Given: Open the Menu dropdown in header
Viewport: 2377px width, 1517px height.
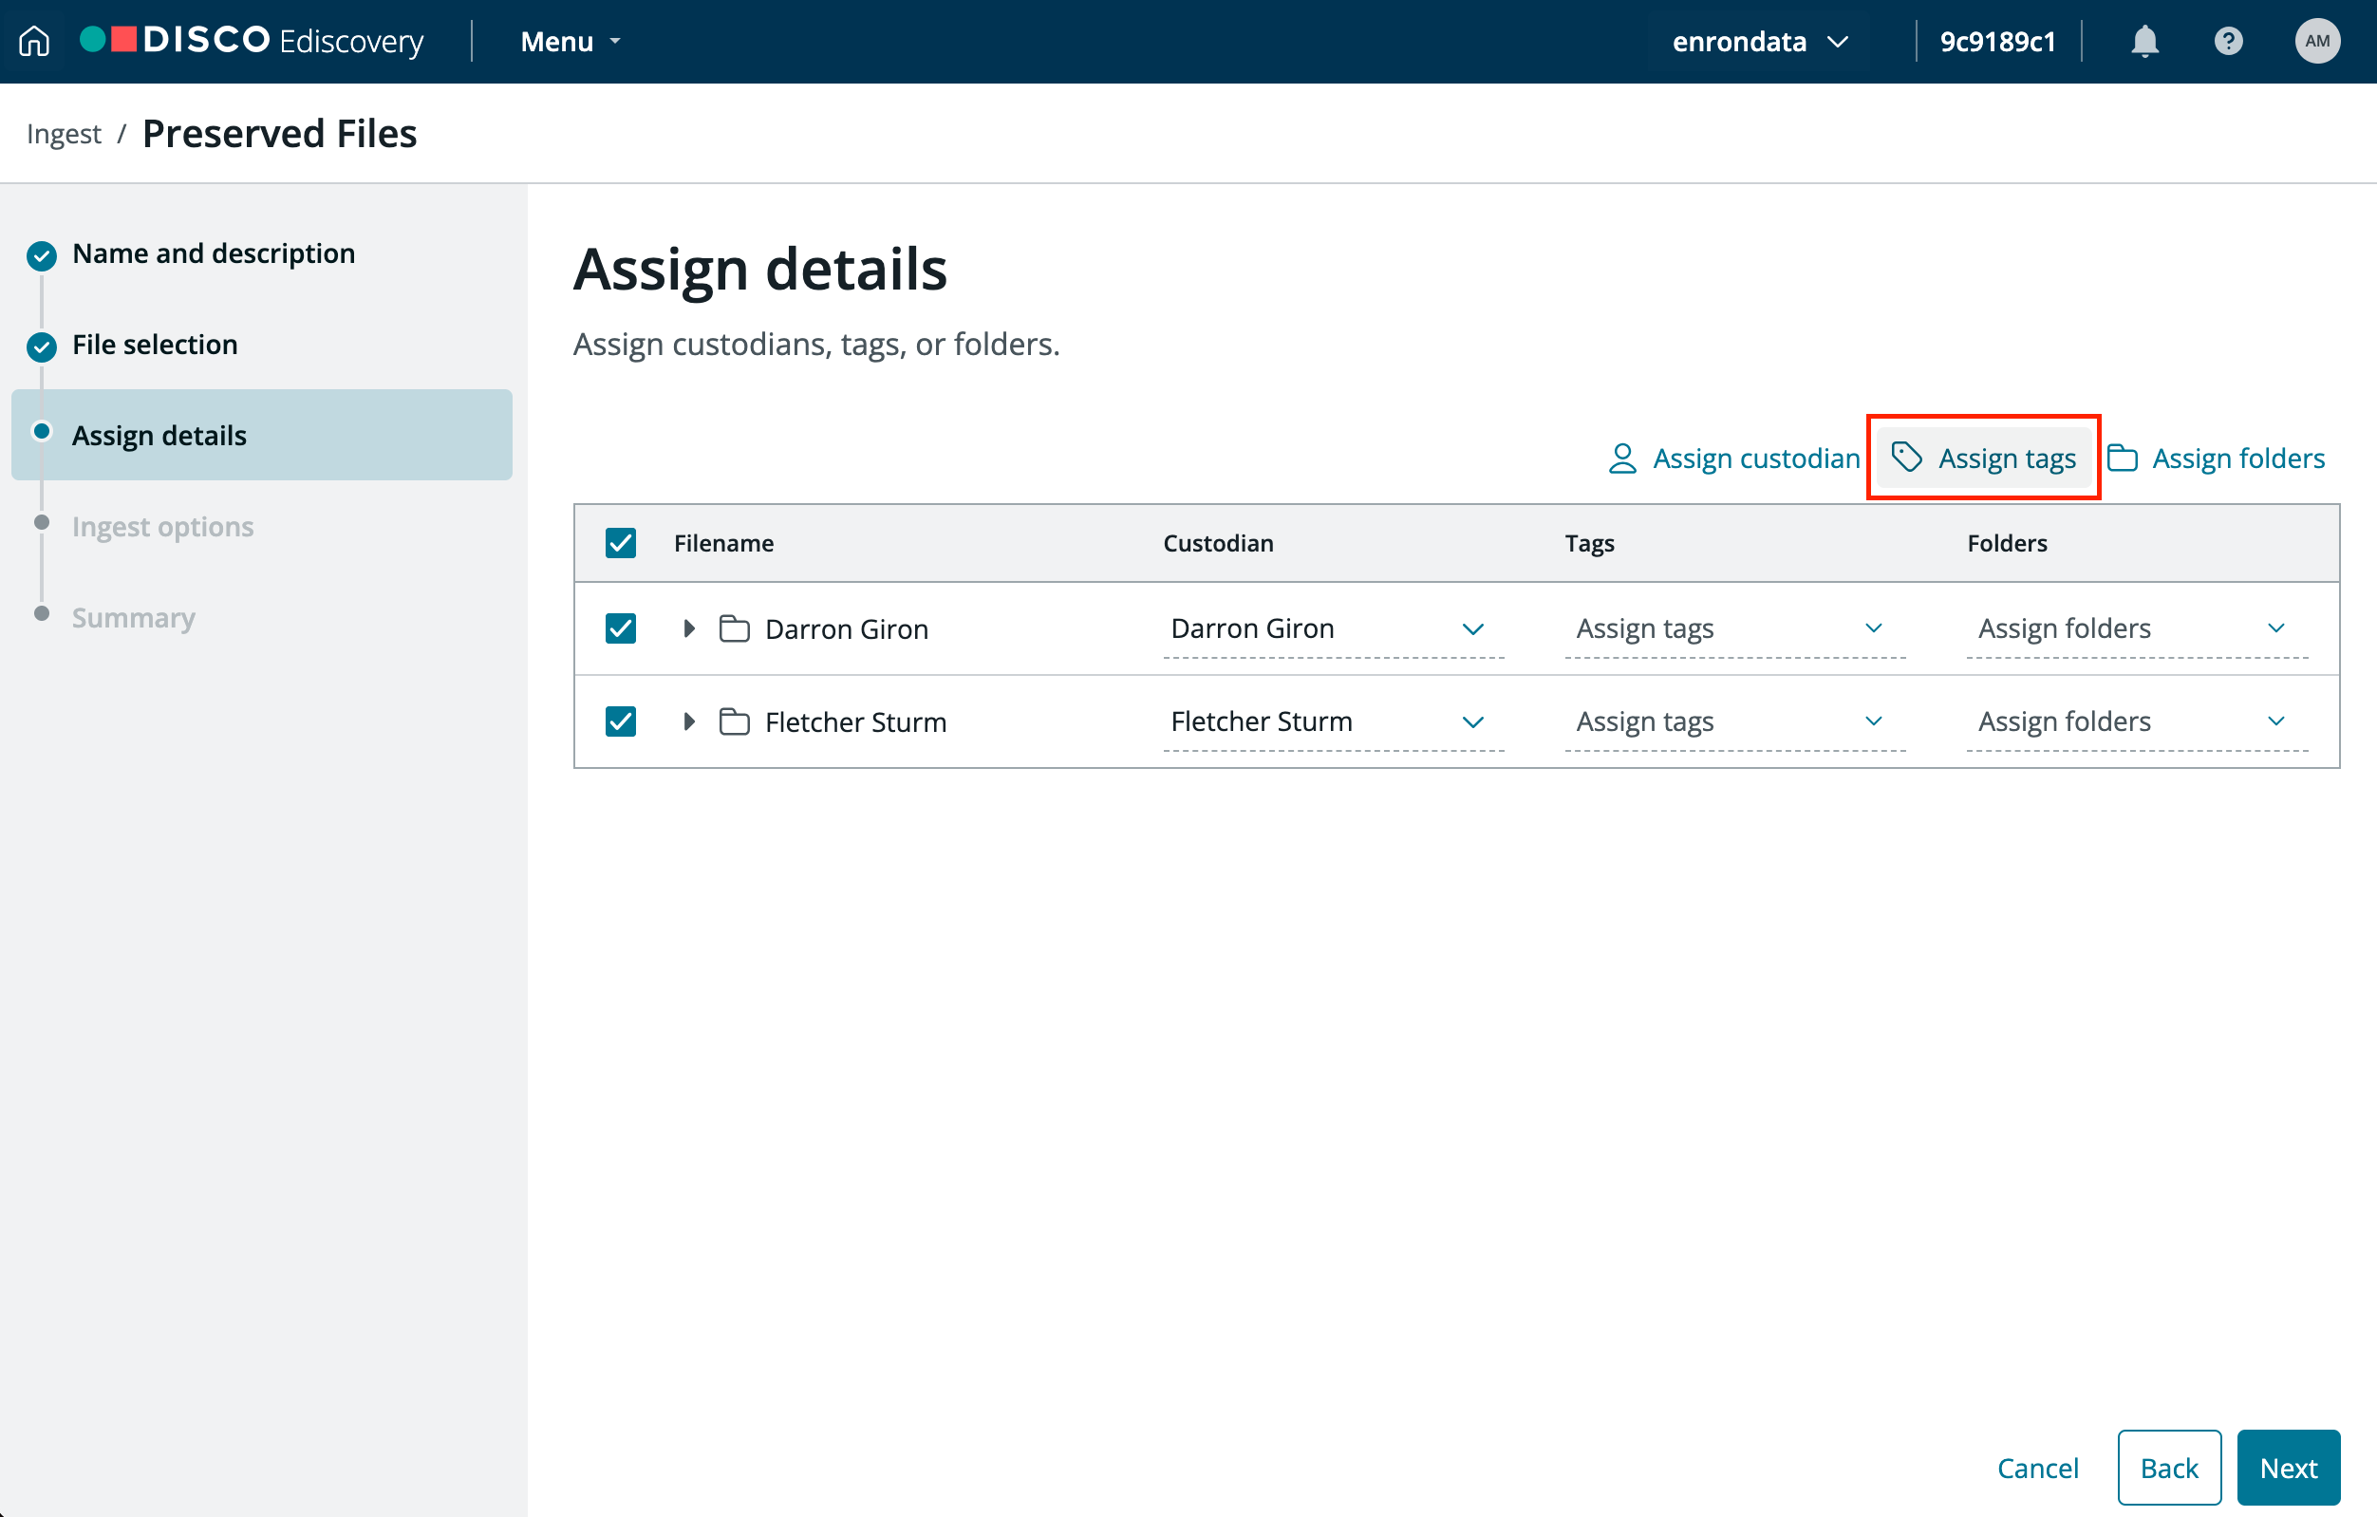Looking at the screenshot, I should 571,42.
